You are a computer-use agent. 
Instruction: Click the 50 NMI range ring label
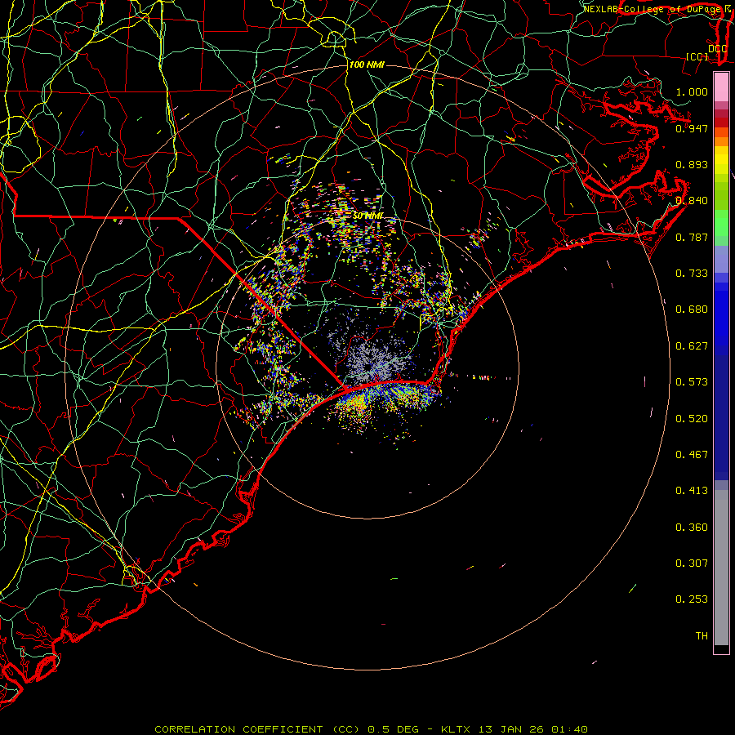click(x=368, y=216)
